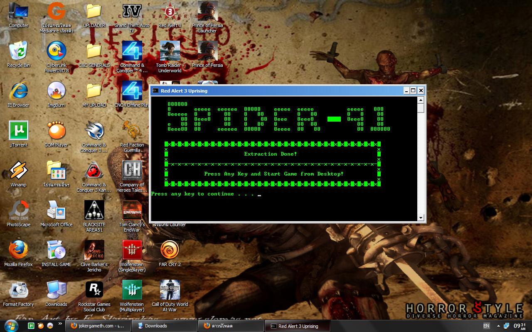This screenshot has width=532, height=332.
Task: Close the Red Alert 3 Uprising console
Action: pos(421,90)
